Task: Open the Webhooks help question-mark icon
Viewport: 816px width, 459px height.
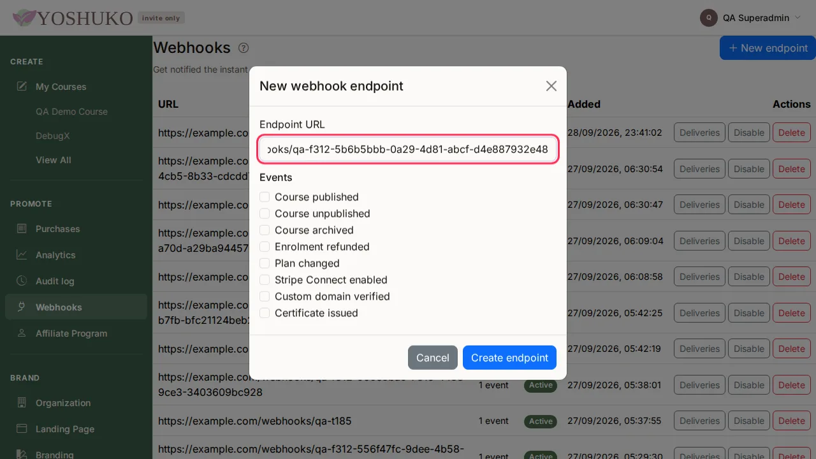Action: click(244, 48)
